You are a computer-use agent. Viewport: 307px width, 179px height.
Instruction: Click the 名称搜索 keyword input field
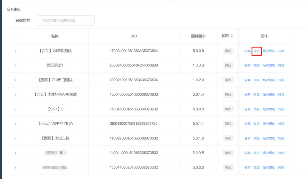coord(66,21)
